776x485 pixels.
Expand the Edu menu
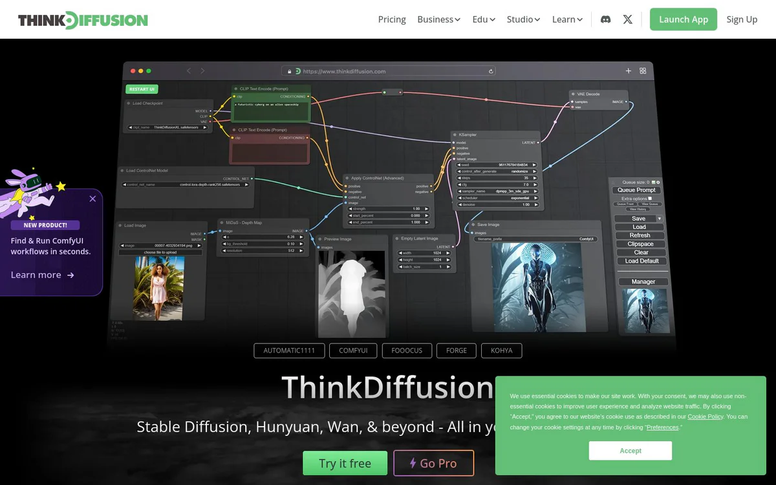pos(484,19)
